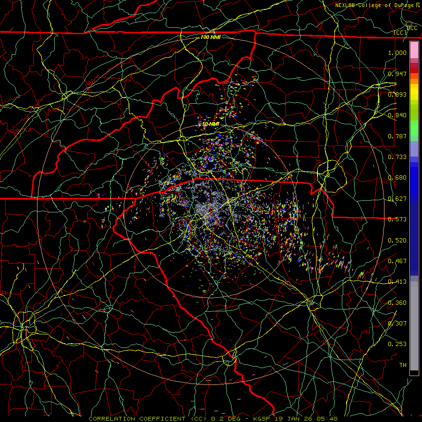Select the 0.893 scale label
Image resolution: width=422 pixels, height=422 pixels.
[397, 94]
